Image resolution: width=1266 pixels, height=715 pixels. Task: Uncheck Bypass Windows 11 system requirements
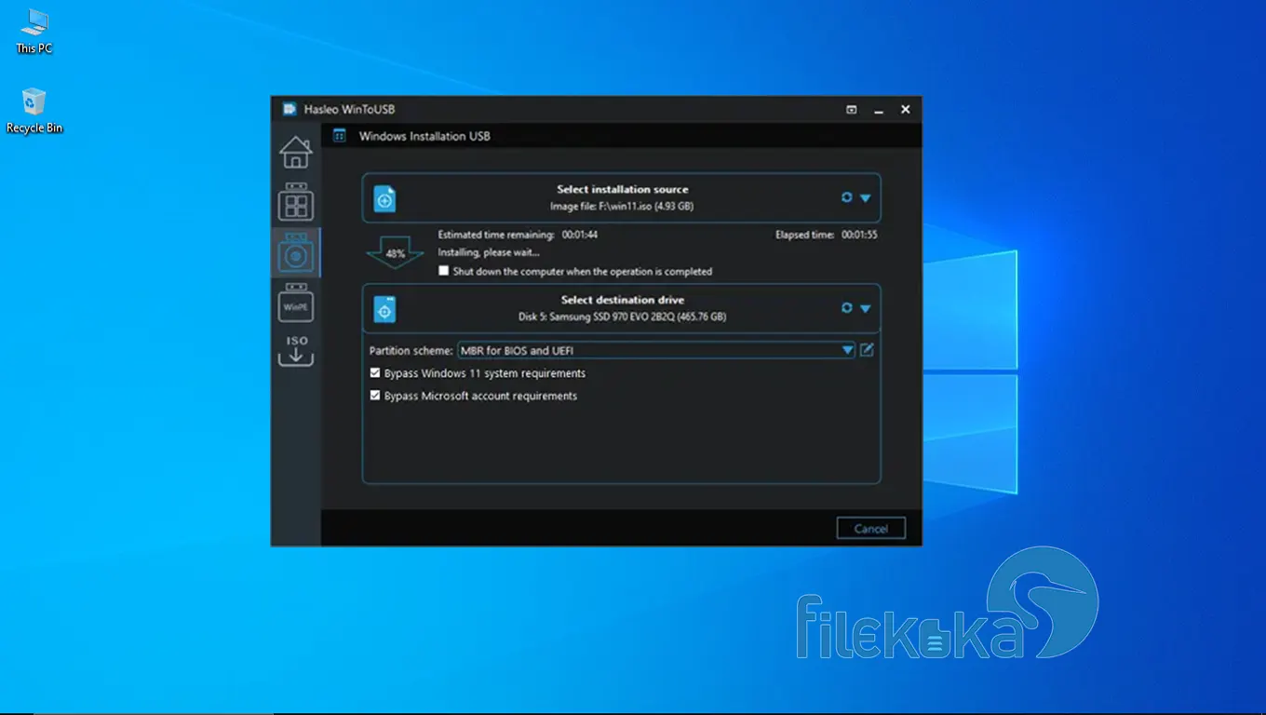375,373
